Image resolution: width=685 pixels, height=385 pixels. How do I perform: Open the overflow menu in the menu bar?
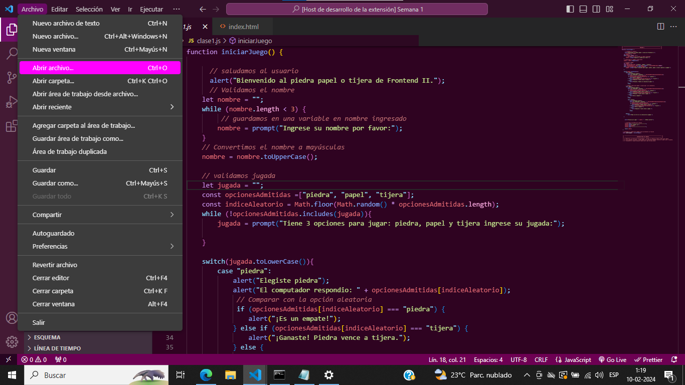(176, 9)
